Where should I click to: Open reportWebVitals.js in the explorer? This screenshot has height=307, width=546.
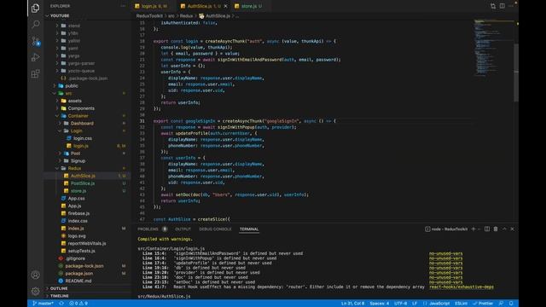click(87, 243)
